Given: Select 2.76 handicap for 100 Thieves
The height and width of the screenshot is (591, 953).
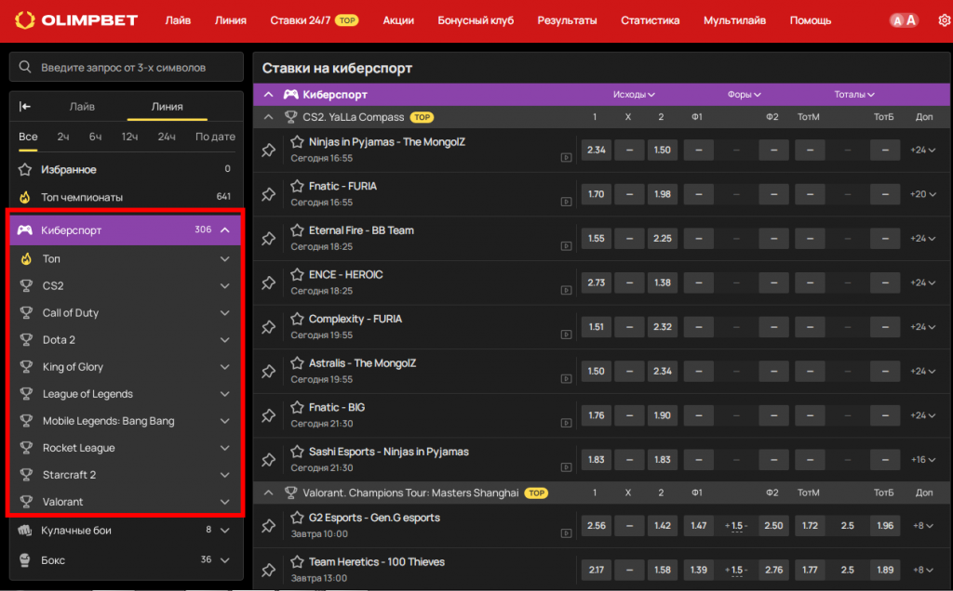Looking at the screenshot, I should click(773, 570).
